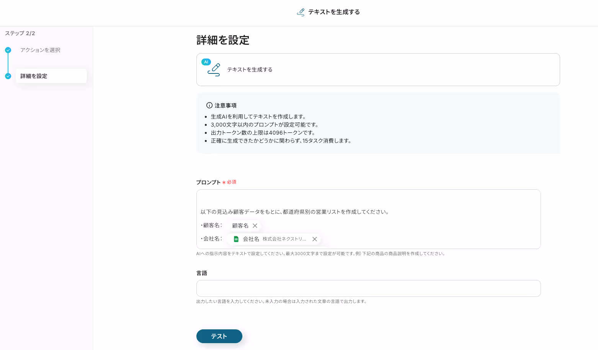598x350 pixels.
Task: Click the 注意事項 heading text
Action: (x=225, y=106)
